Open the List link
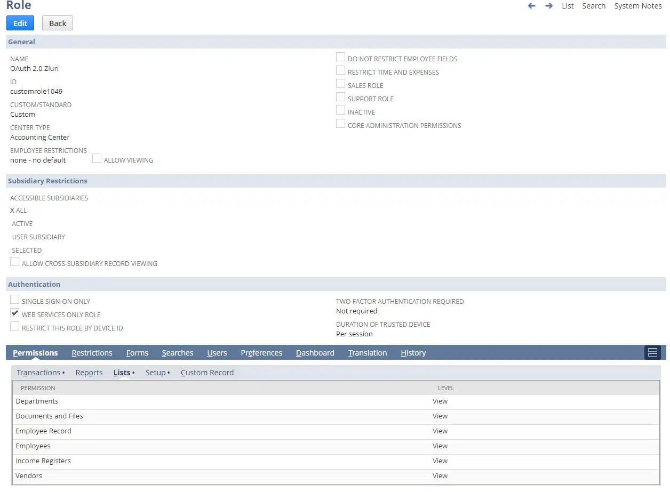Screen dimensions: 670x492 pyautogui.click(x=568, y=6)
